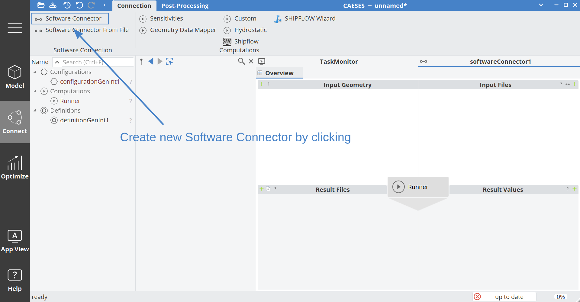Select Runner in the object tree
The width and height of the screenshot is (580, 302).
pyautogui.click(x=70, y=101)
